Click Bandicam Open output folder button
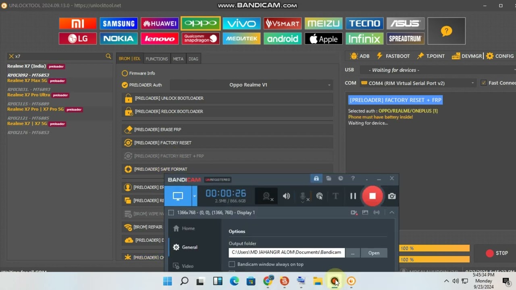The image size is (516, 290). 374,253
